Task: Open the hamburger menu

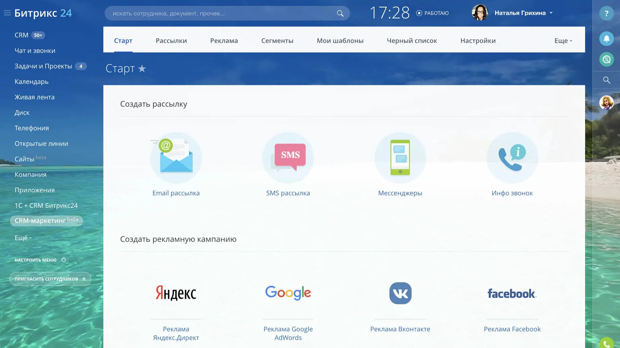Action: 7,13
